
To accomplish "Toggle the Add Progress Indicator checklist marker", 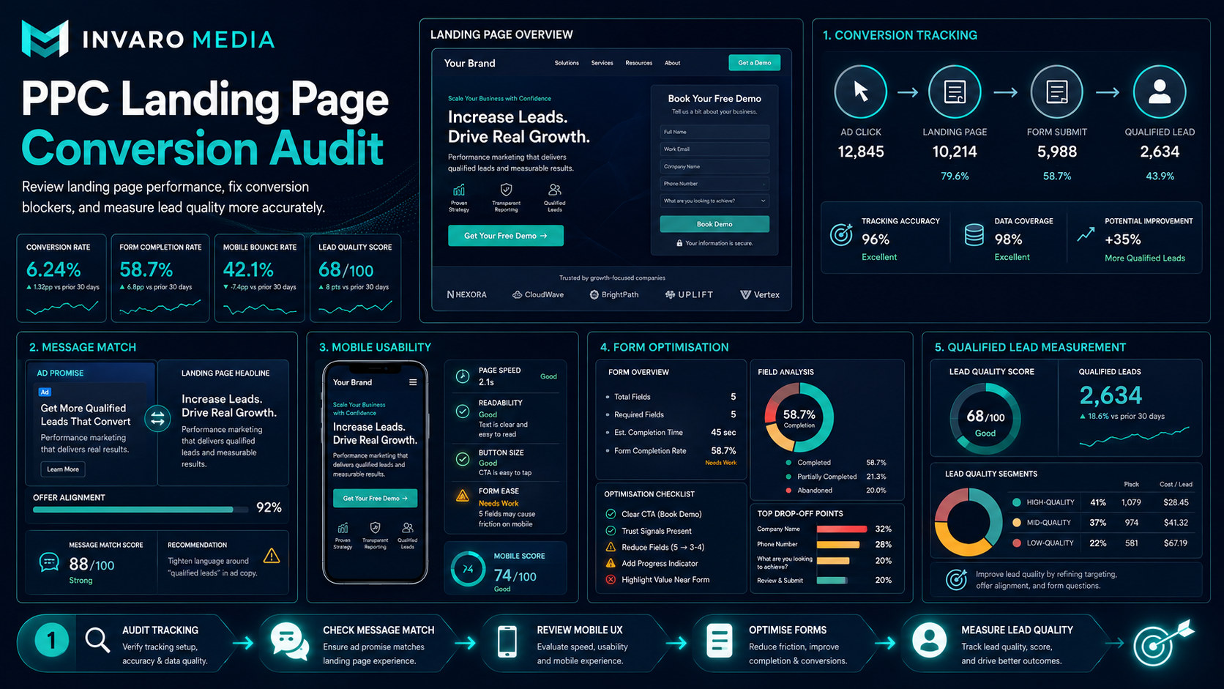I will (611, 563).
